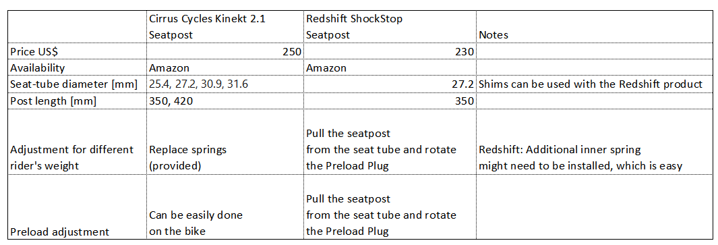
Task: Click the Redshift seat-tube diameter 27.2 cell
Action: 390,84
